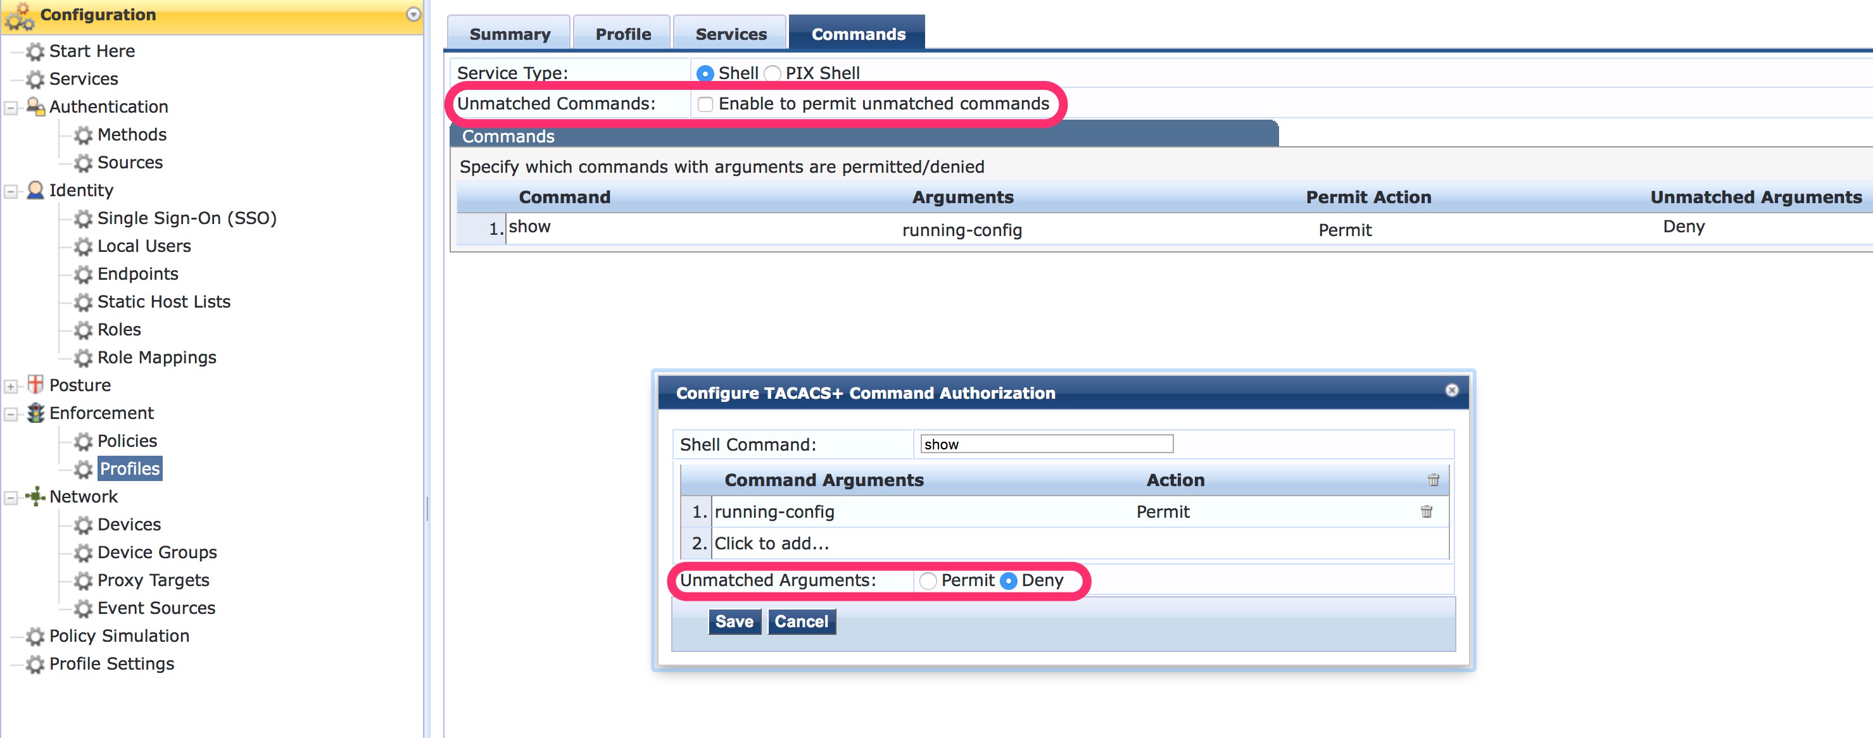Save the TACACS+ command authorization
The height and width of the screenshot is (738, 1873).
pos(735,622)
